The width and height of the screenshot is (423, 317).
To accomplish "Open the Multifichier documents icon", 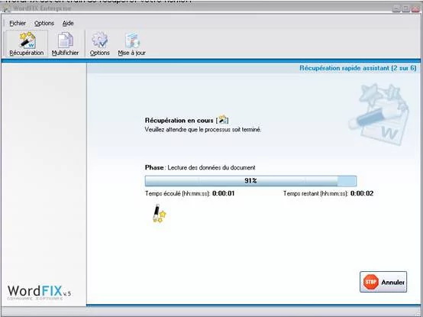I will coord(66,40).
